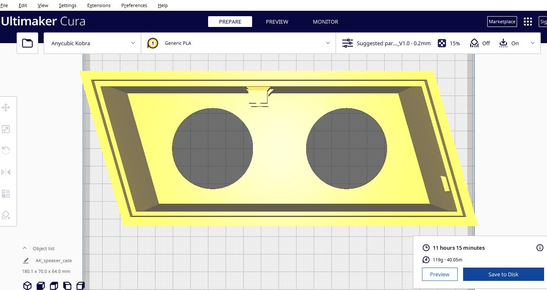
Task: Click Save to Disk
Action: click(x=503, y=274)
